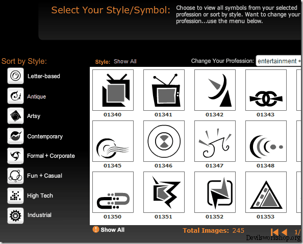This screenshot has width=303, height=244.
Task: Go to the previous page arrow
Action: click(x=284, y=232)
